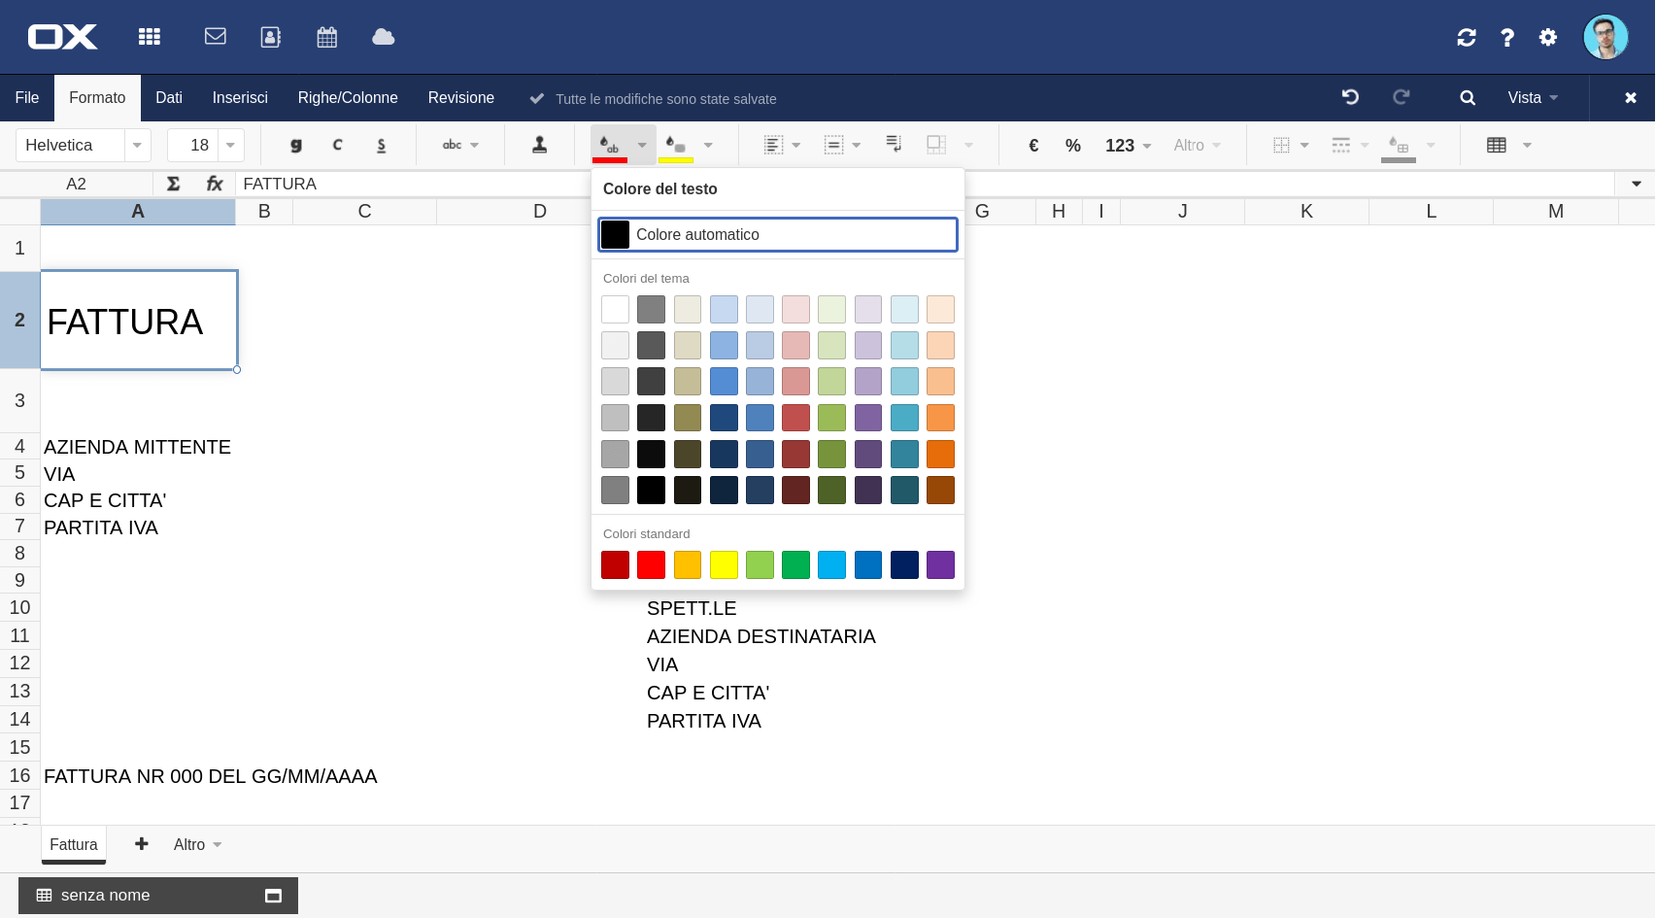Open the File menu

(x=27, y=97)
